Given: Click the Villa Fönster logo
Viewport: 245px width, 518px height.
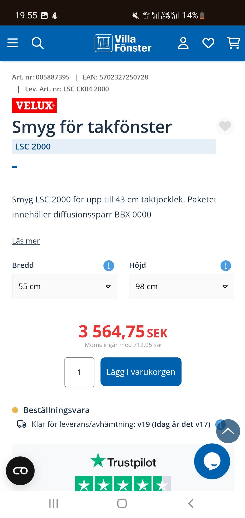Looking at the screenshot, I should point(123,43).
